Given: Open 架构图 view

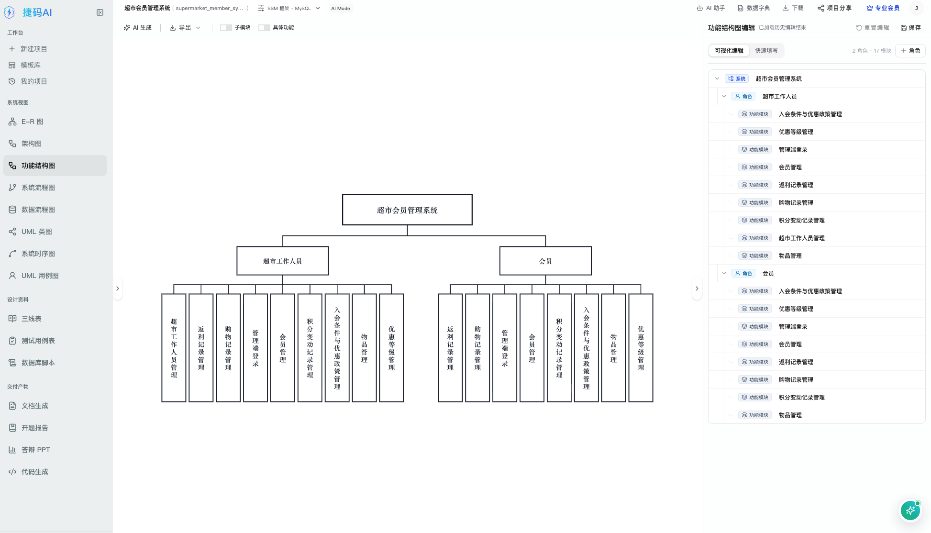Looking at the screenshot, I should tap(55, 144).
